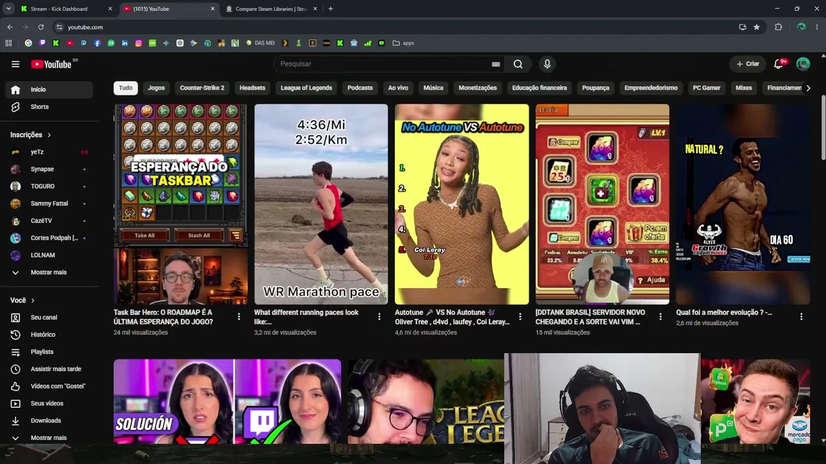Expand Mostrar mais under Você
Image resolution: width=826 pixels, height=464 pixels.
(x=49, y=438)
